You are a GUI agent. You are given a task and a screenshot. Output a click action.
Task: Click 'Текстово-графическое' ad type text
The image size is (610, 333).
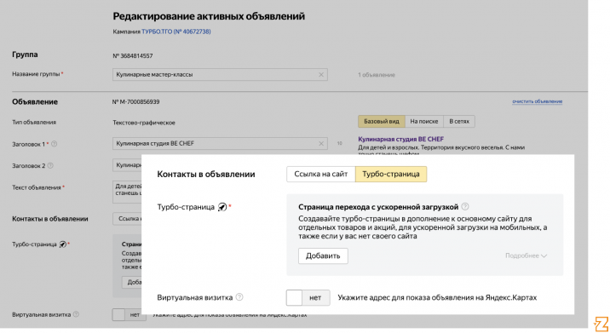click(144, 123)
